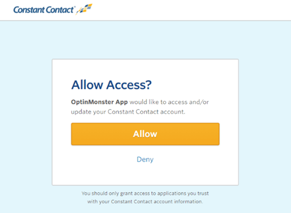This screenshot has height=213, width=291.
Task: Click the blank white space below Deny in dialog
Action: point(145,175)
